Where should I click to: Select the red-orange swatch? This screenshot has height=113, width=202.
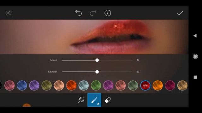pos(71,85)
